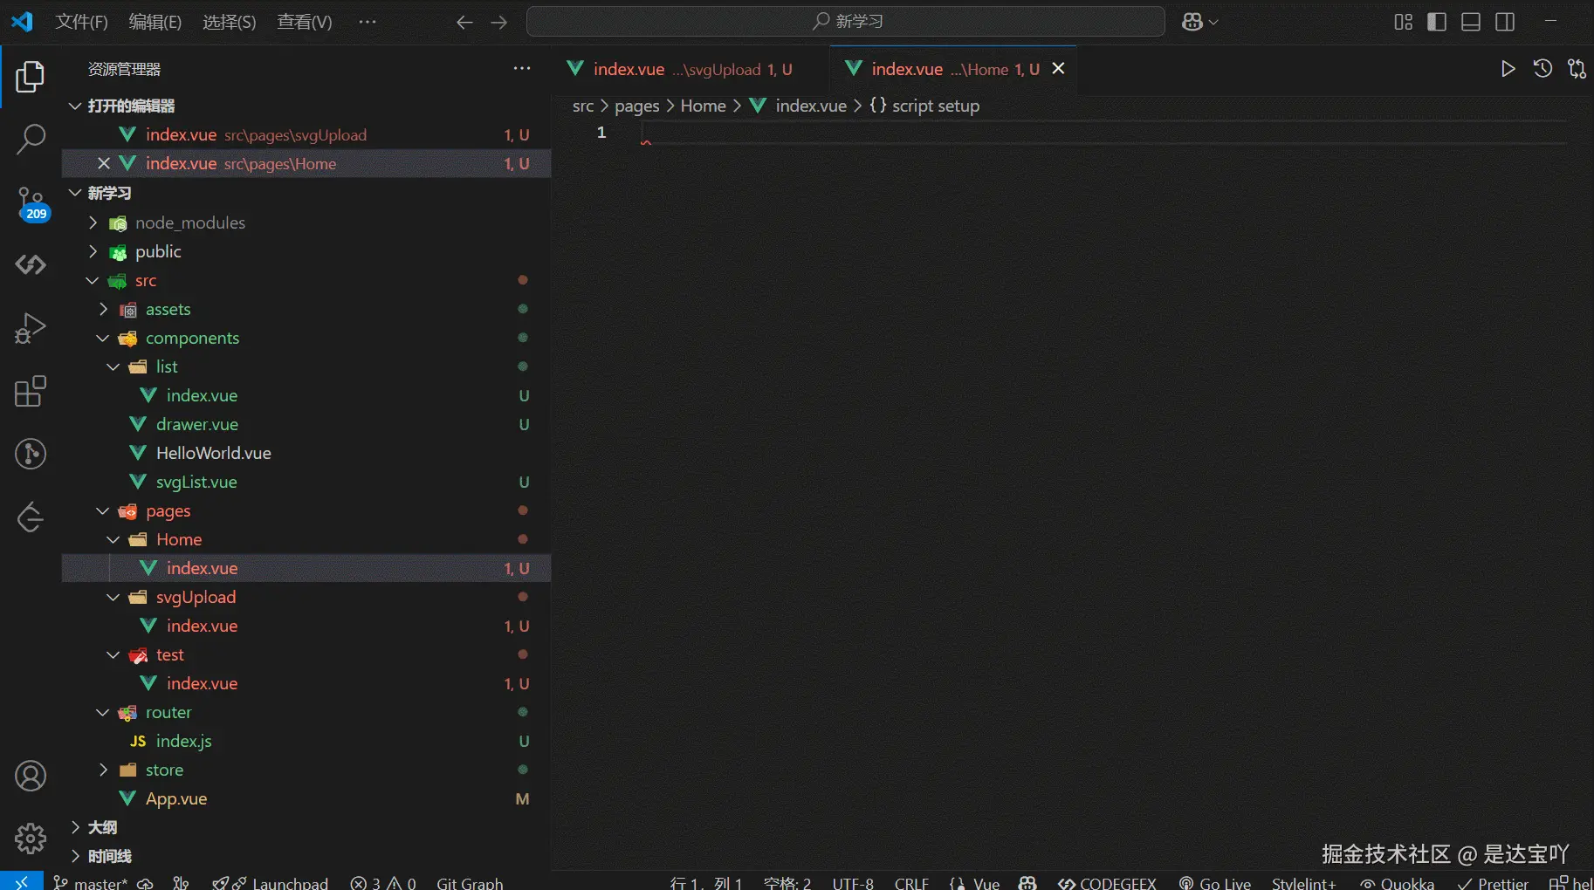Expand the node_modules folder
Screen dimensions: 1594x890
coord(93,222)
